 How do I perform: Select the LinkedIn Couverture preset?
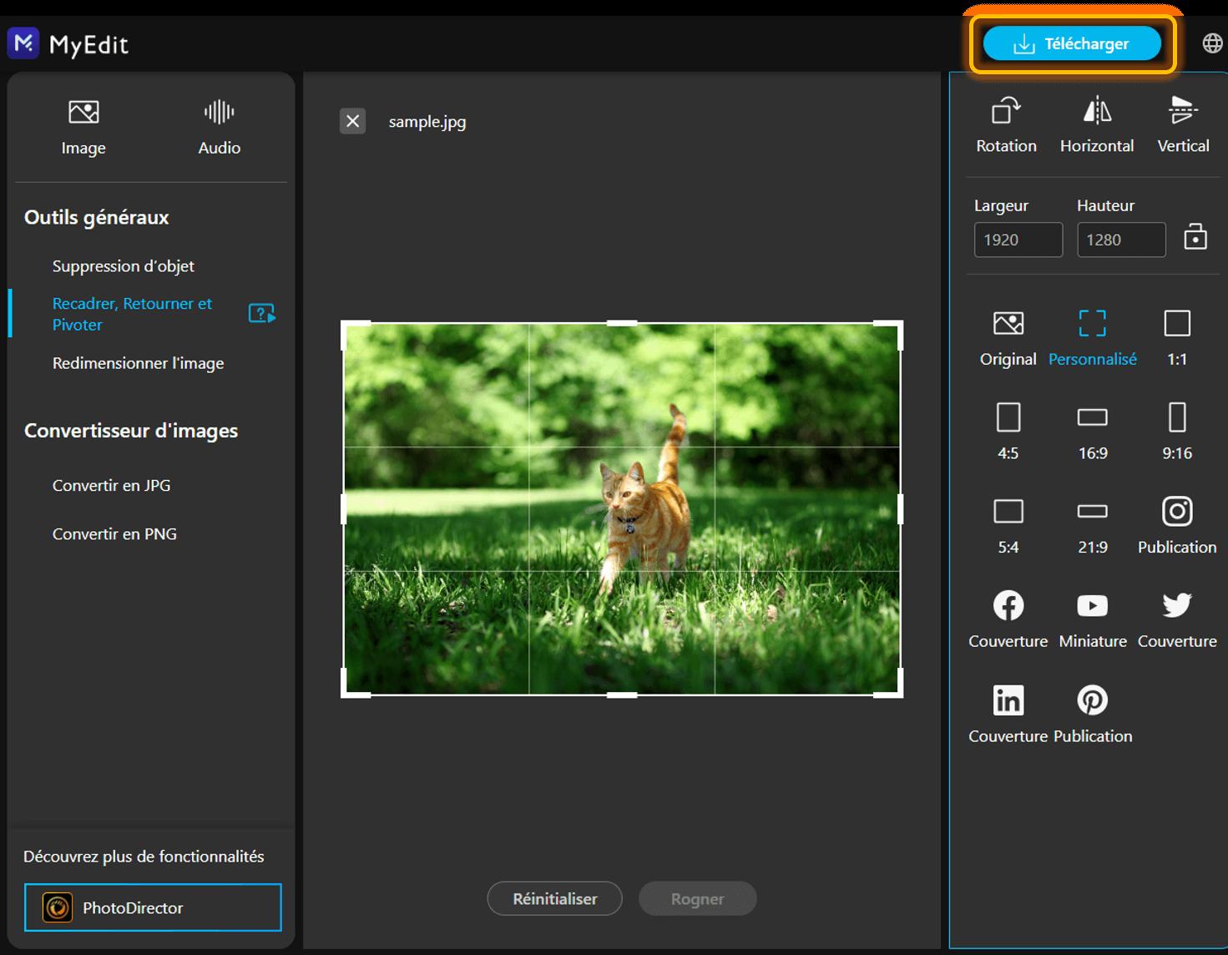(x=1008, y=700)
